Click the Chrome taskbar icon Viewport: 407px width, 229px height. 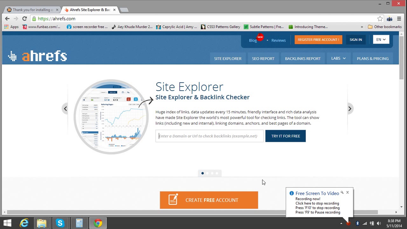pos(98,223)
